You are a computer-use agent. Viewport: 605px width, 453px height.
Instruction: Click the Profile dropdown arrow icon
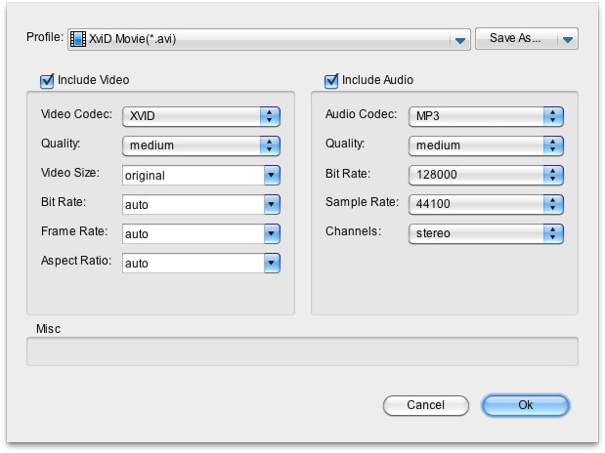pyautogui.click(x=460, y=40)
